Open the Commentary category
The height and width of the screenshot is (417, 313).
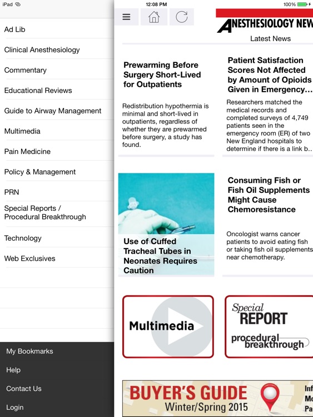[57, 70]
